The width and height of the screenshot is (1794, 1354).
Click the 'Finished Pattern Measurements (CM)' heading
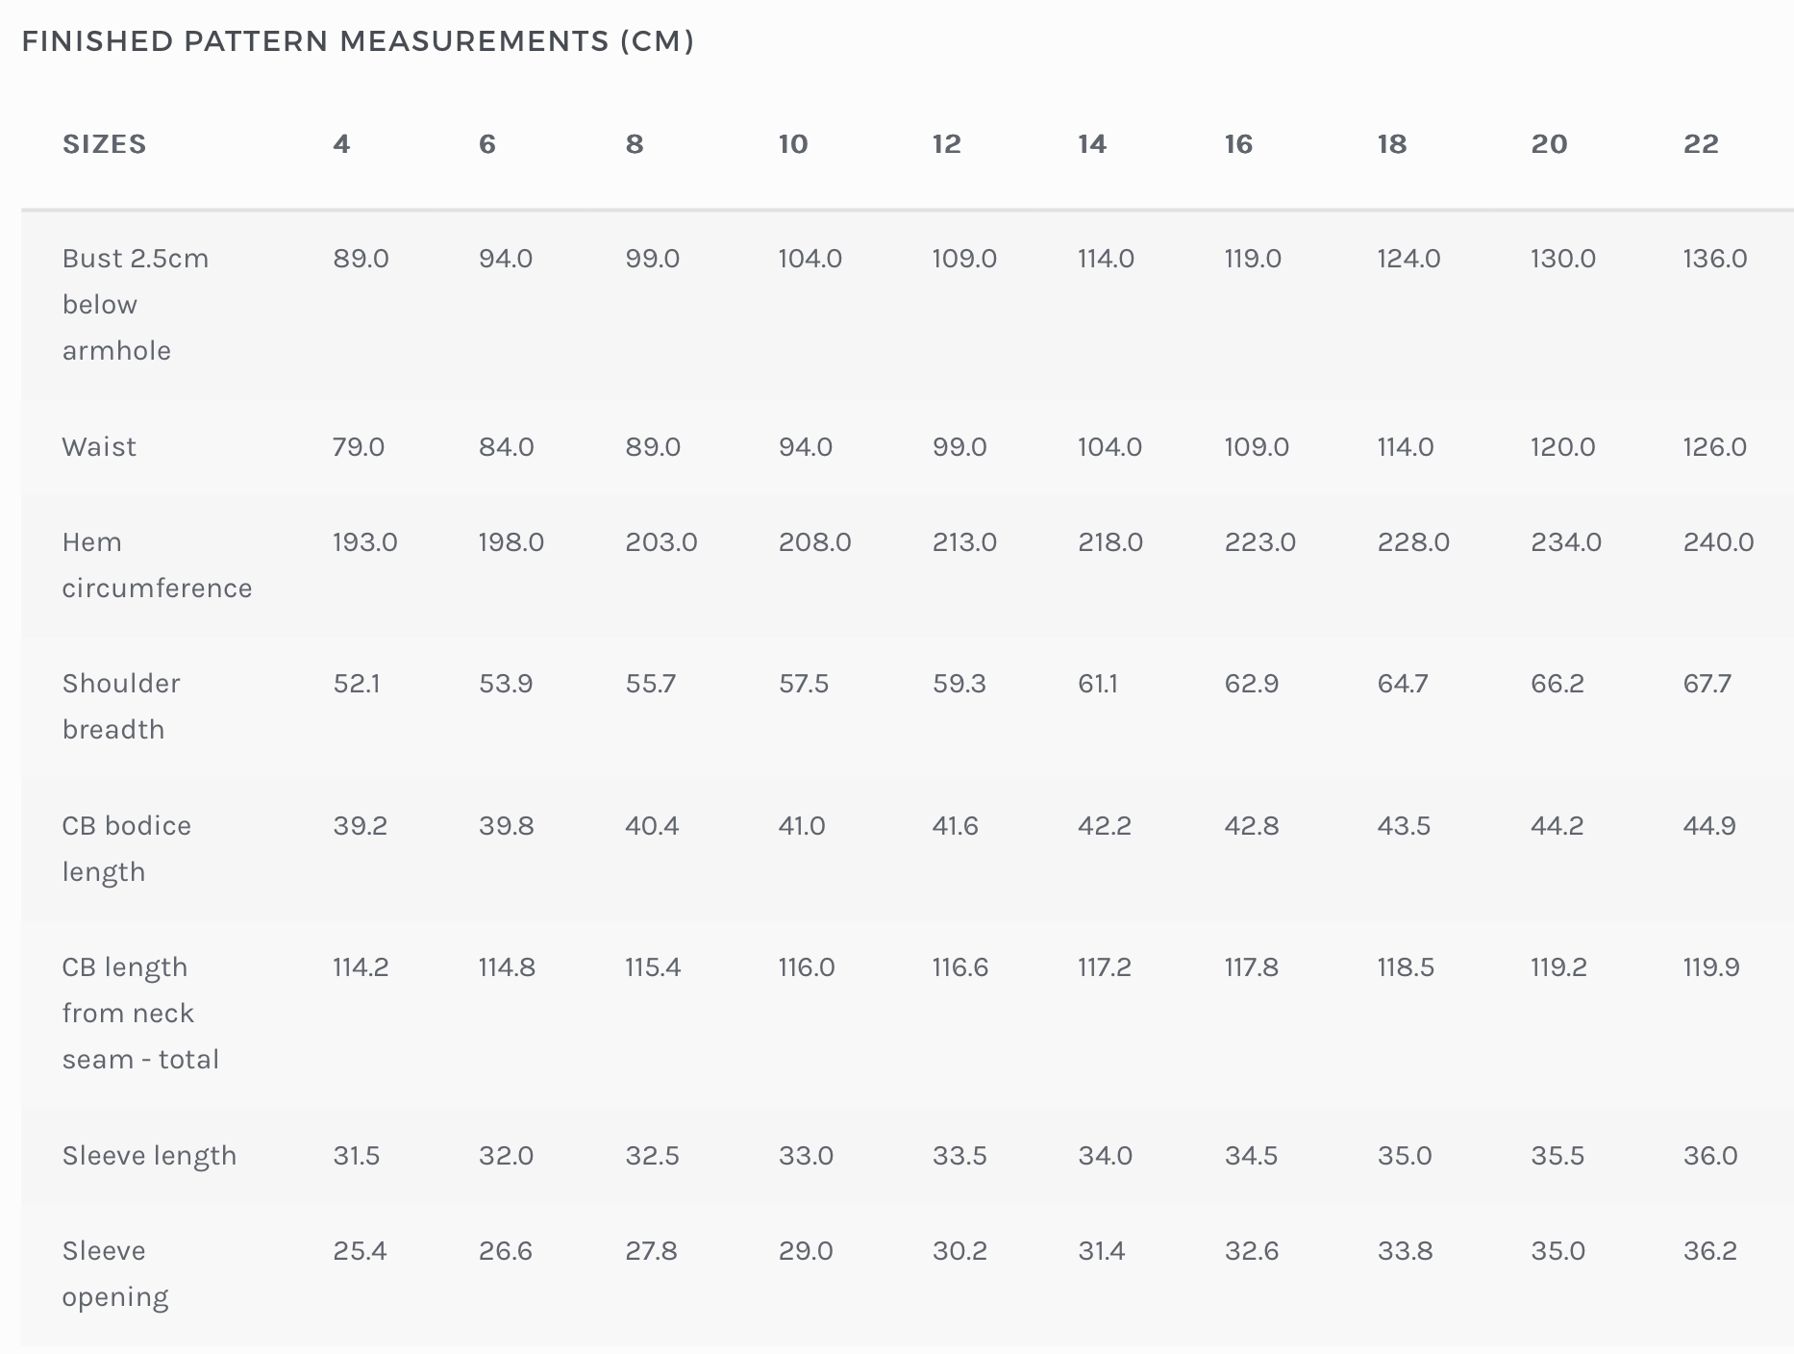(x=358, y=41)
